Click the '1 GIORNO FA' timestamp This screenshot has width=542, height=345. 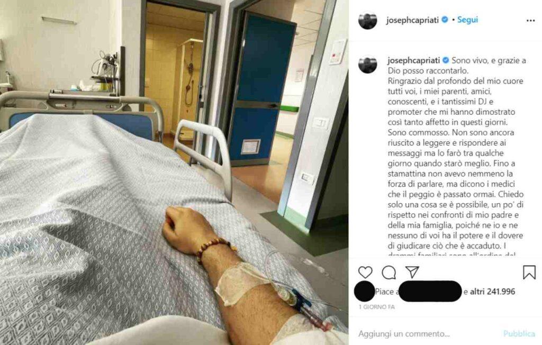pos(376,307)
